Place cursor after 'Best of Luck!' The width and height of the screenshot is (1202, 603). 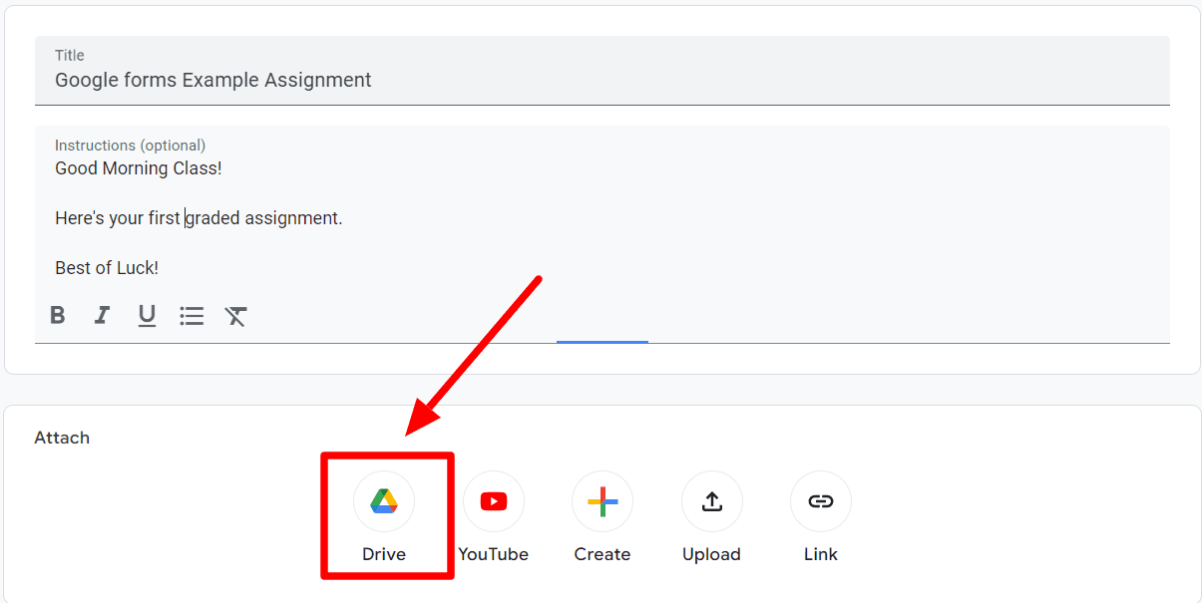(160, 268)
